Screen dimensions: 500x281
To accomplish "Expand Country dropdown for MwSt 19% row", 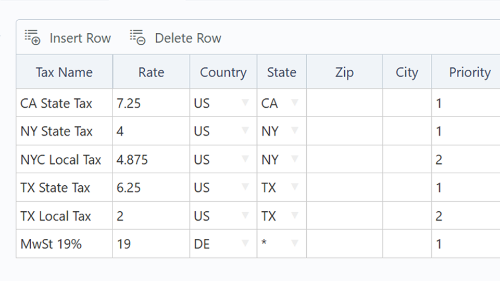I will [x=245, y=243].
